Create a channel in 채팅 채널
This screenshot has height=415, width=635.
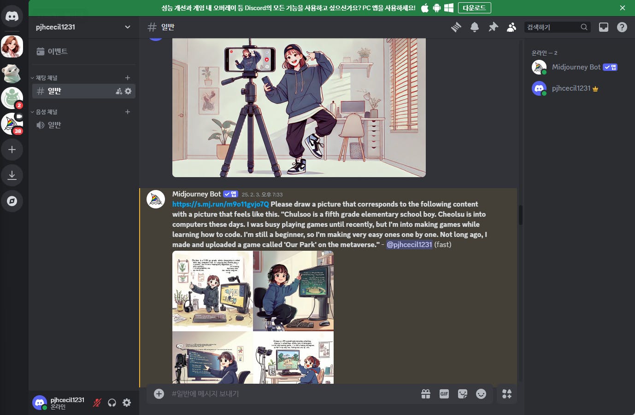pos(128,78)
